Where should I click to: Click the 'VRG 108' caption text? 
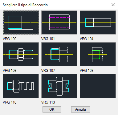tap(87, 71)
